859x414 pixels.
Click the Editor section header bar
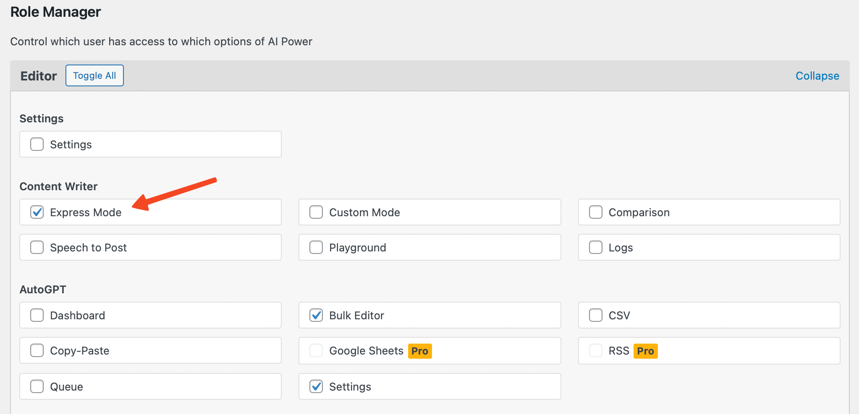[x=430, y=76]
